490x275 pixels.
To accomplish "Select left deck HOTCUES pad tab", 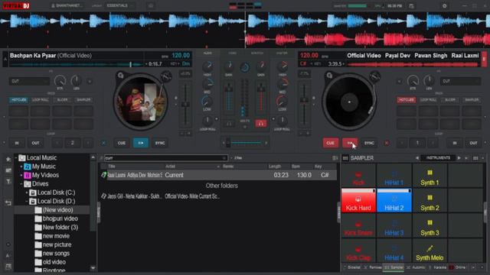I will pos(18,100).
